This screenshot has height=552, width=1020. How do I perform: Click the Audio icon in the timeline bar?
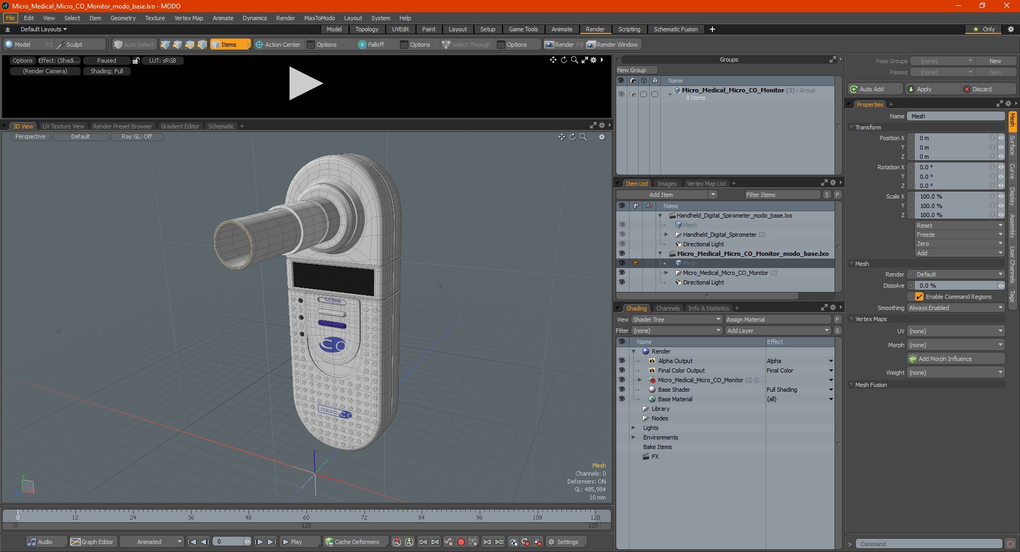[x=32, y=542]
